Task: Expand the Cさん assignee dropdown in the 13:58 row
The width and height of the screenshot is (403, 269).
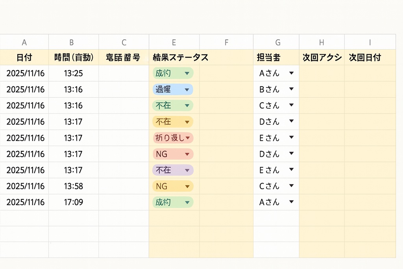Action: [x=291, y=186]
